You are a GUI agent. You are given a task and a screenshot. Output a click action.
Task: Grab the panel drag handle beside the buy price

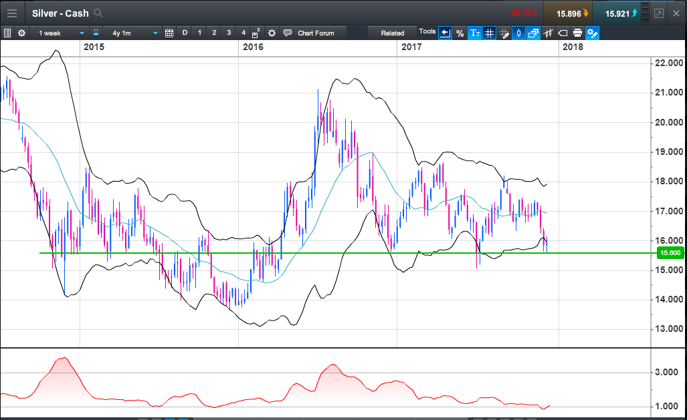click(645, 13)
